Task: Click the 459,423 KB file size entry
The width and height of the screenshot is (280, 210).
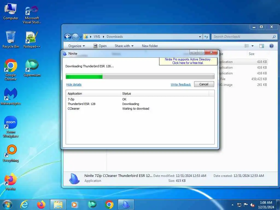Action: click(x=259, y=79)
